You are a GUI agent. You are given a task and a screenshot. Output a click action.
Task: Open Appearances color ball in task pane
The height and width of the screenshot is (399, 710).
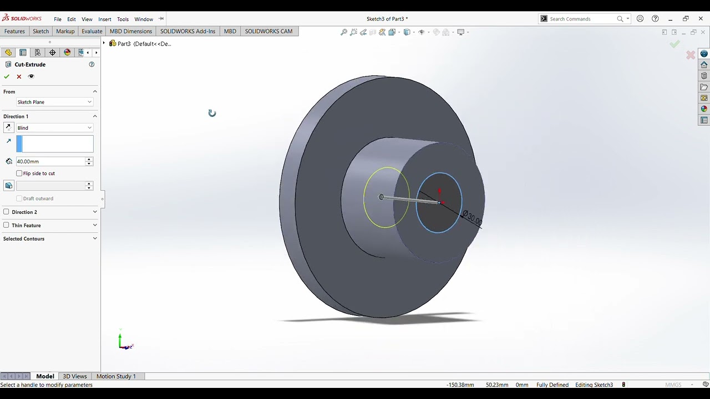pyautogui.click(x=704, y=109)
